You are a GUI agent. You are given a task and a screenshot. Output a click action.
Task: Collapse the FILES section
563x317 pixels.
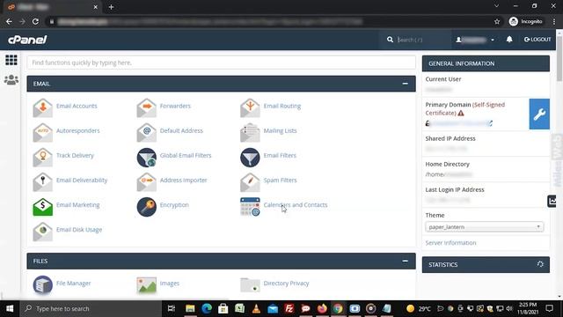pos(405,261)
